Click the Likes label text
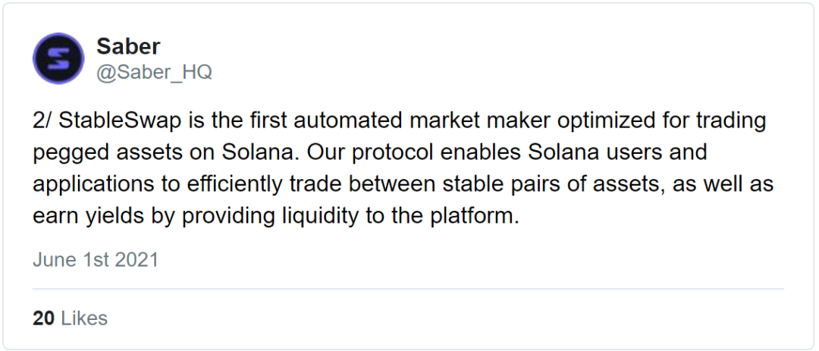Viewport: 819px width, 351px height. click(84, 318)
